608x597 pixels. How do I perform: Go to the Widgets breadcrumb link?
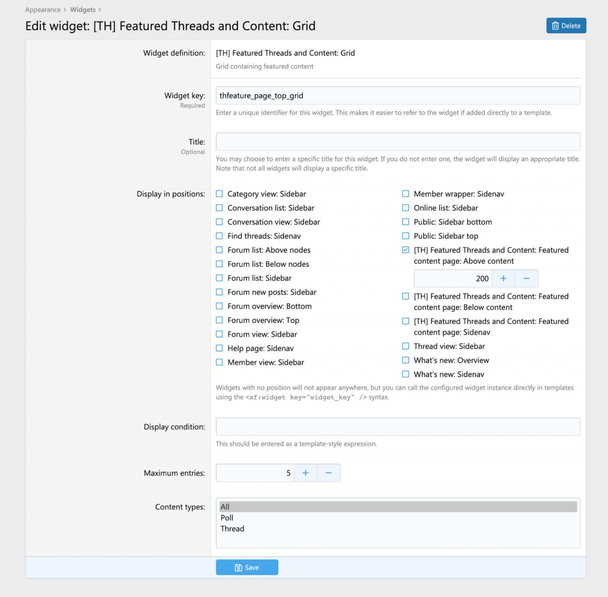(83, 9)
